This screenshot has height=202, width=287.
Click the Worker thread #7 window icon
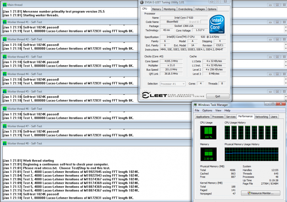pos(5,126)
